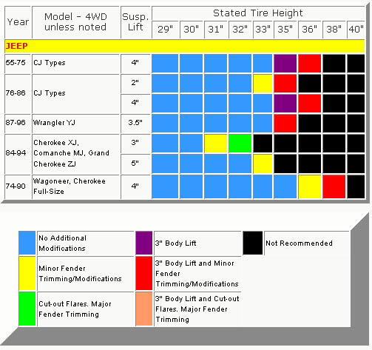This screenshot has width=372, height=350.
Task: Click the red legend swatch for Body Lift and Minor Fender Trimming
Action: (x=144, y=274)
